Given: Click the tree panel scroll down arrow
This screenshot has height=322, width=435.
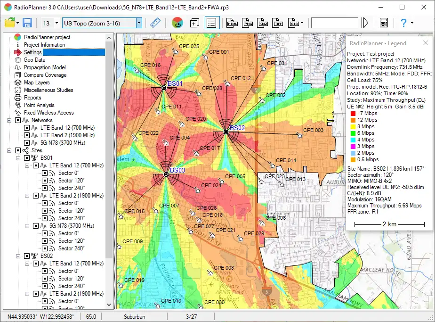Looking at the screenshot, I should 109,305.
